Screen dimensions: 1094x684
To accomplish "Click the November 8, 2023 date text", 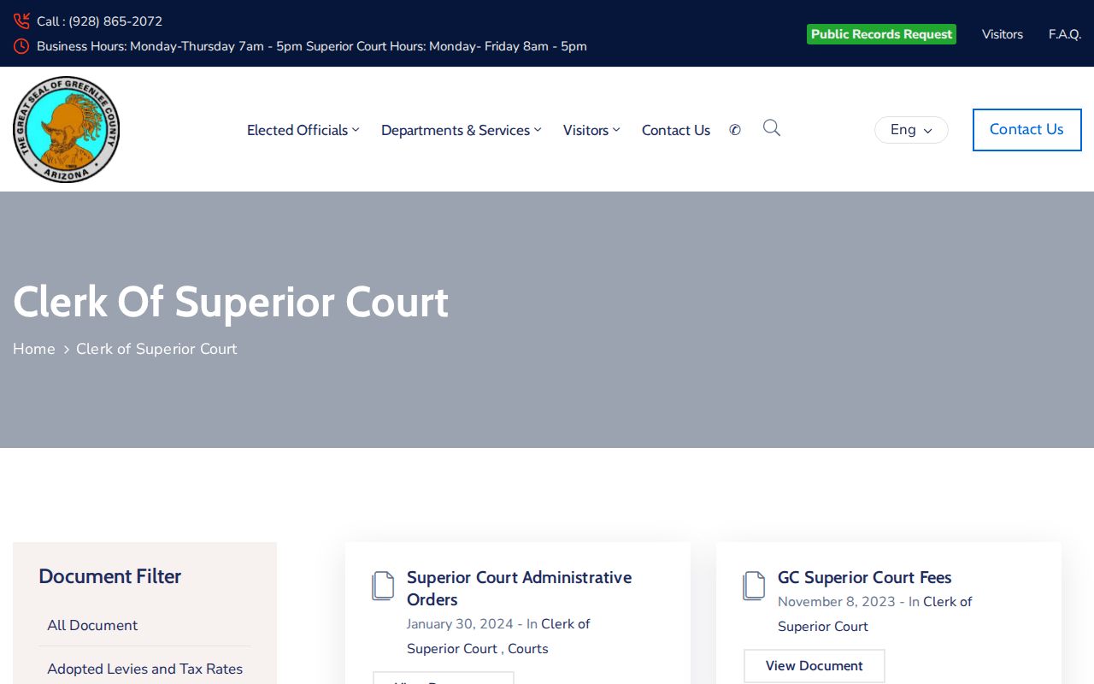I will (837, 602).
